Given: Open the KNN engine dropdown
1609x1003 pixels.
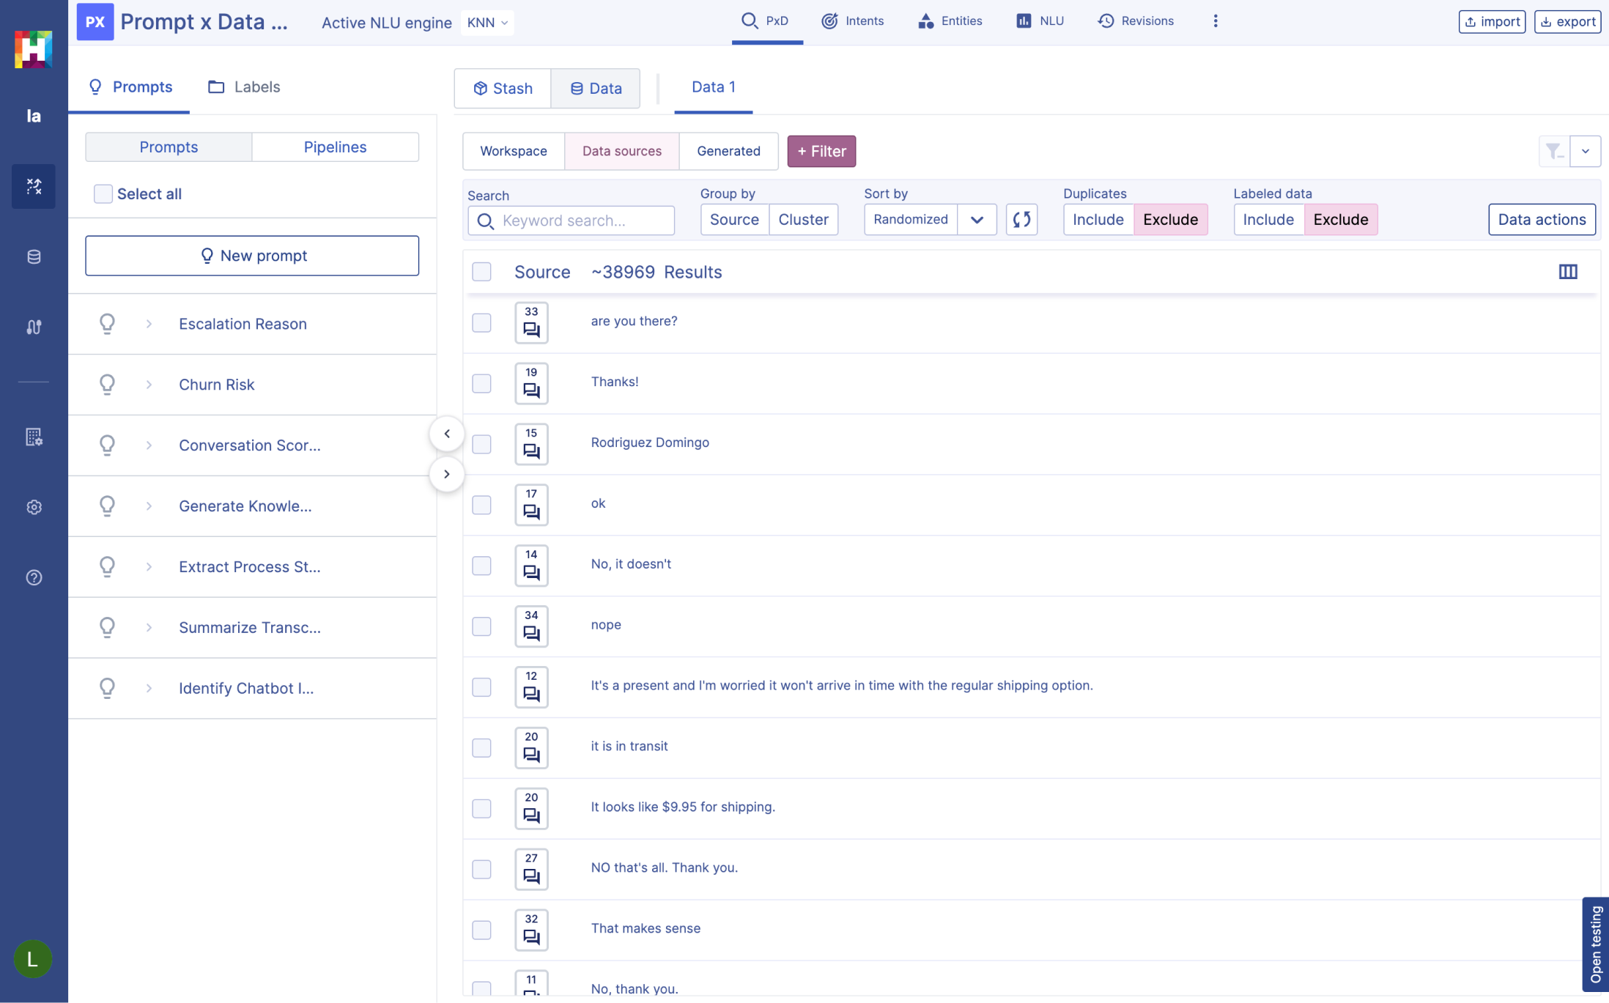Looking at the screenshot, I should point(487,21).
